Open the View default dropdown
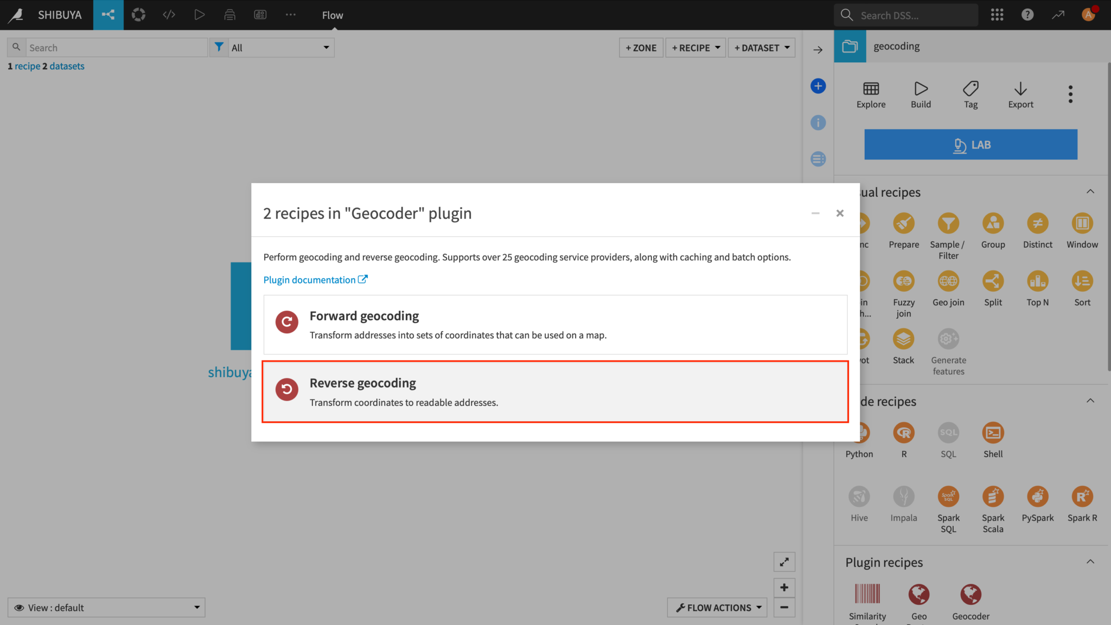The height and width of the screenshot is (625, 1111). click(106, 608)
